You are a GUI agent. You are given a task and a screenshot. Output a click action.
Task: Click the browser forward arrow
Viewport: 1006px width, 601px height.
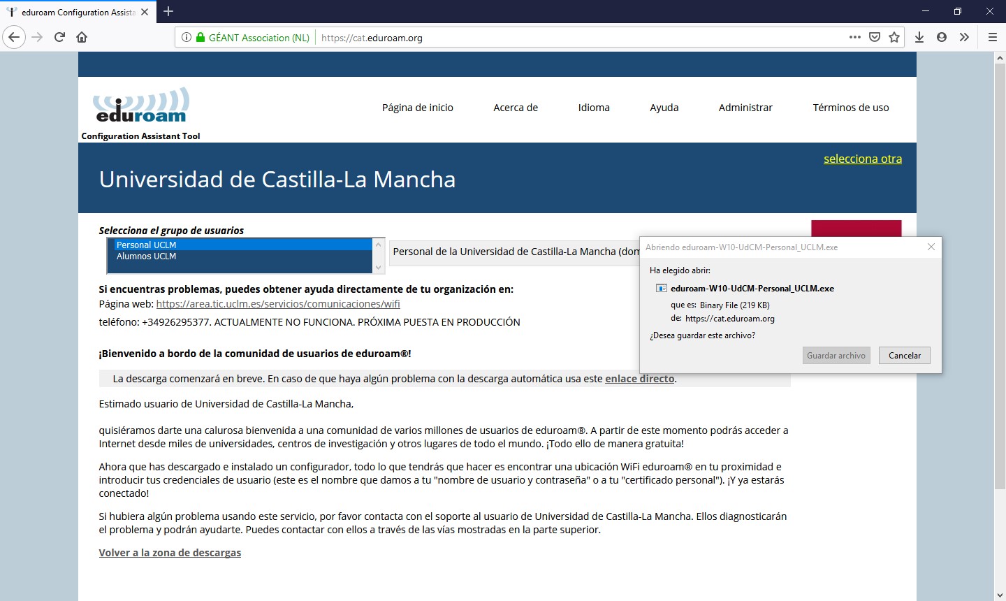38,37
